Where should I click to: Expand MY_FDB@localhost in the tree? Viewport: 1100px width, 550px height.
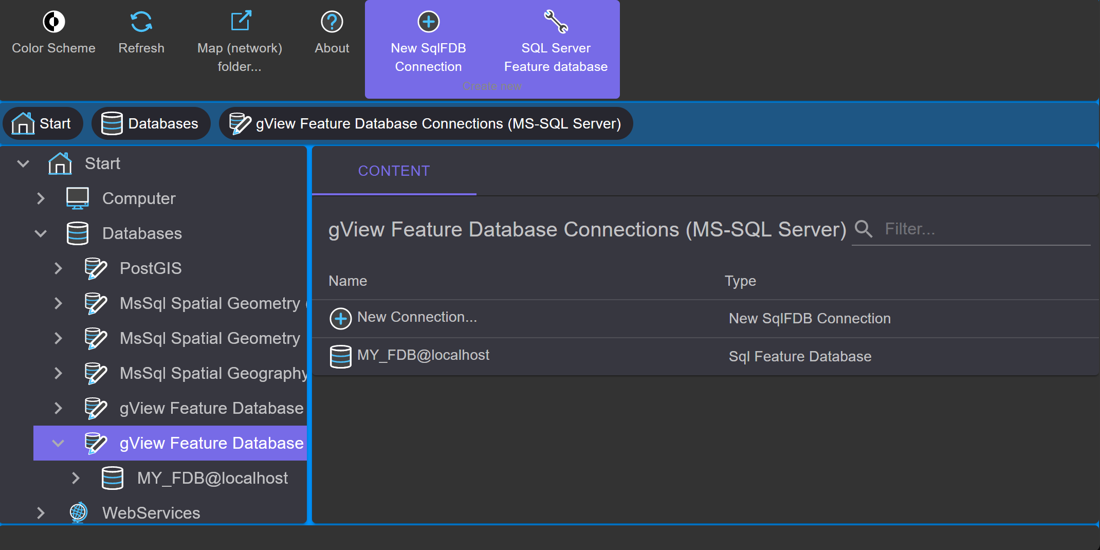pos(76,478)
